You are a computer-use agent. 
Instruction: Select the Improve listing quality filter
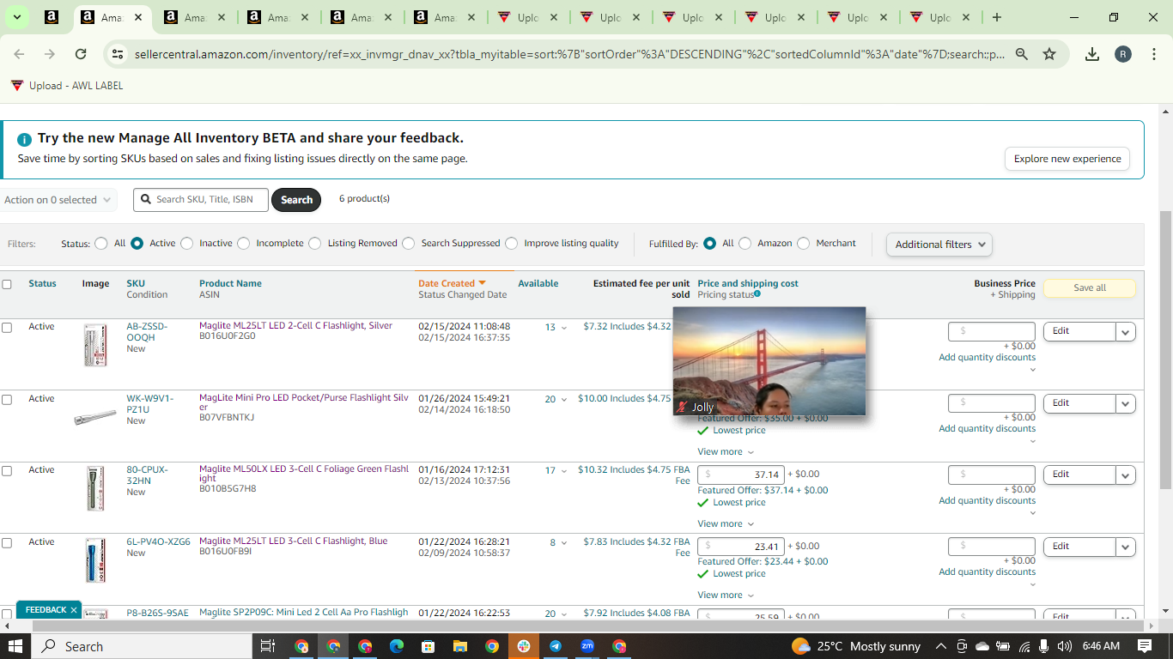[x=512, y=244]
